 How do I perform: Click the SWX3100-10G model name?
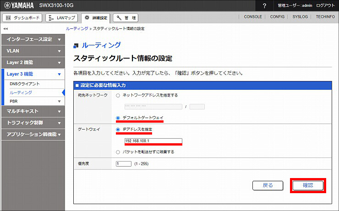click(56, 5)
